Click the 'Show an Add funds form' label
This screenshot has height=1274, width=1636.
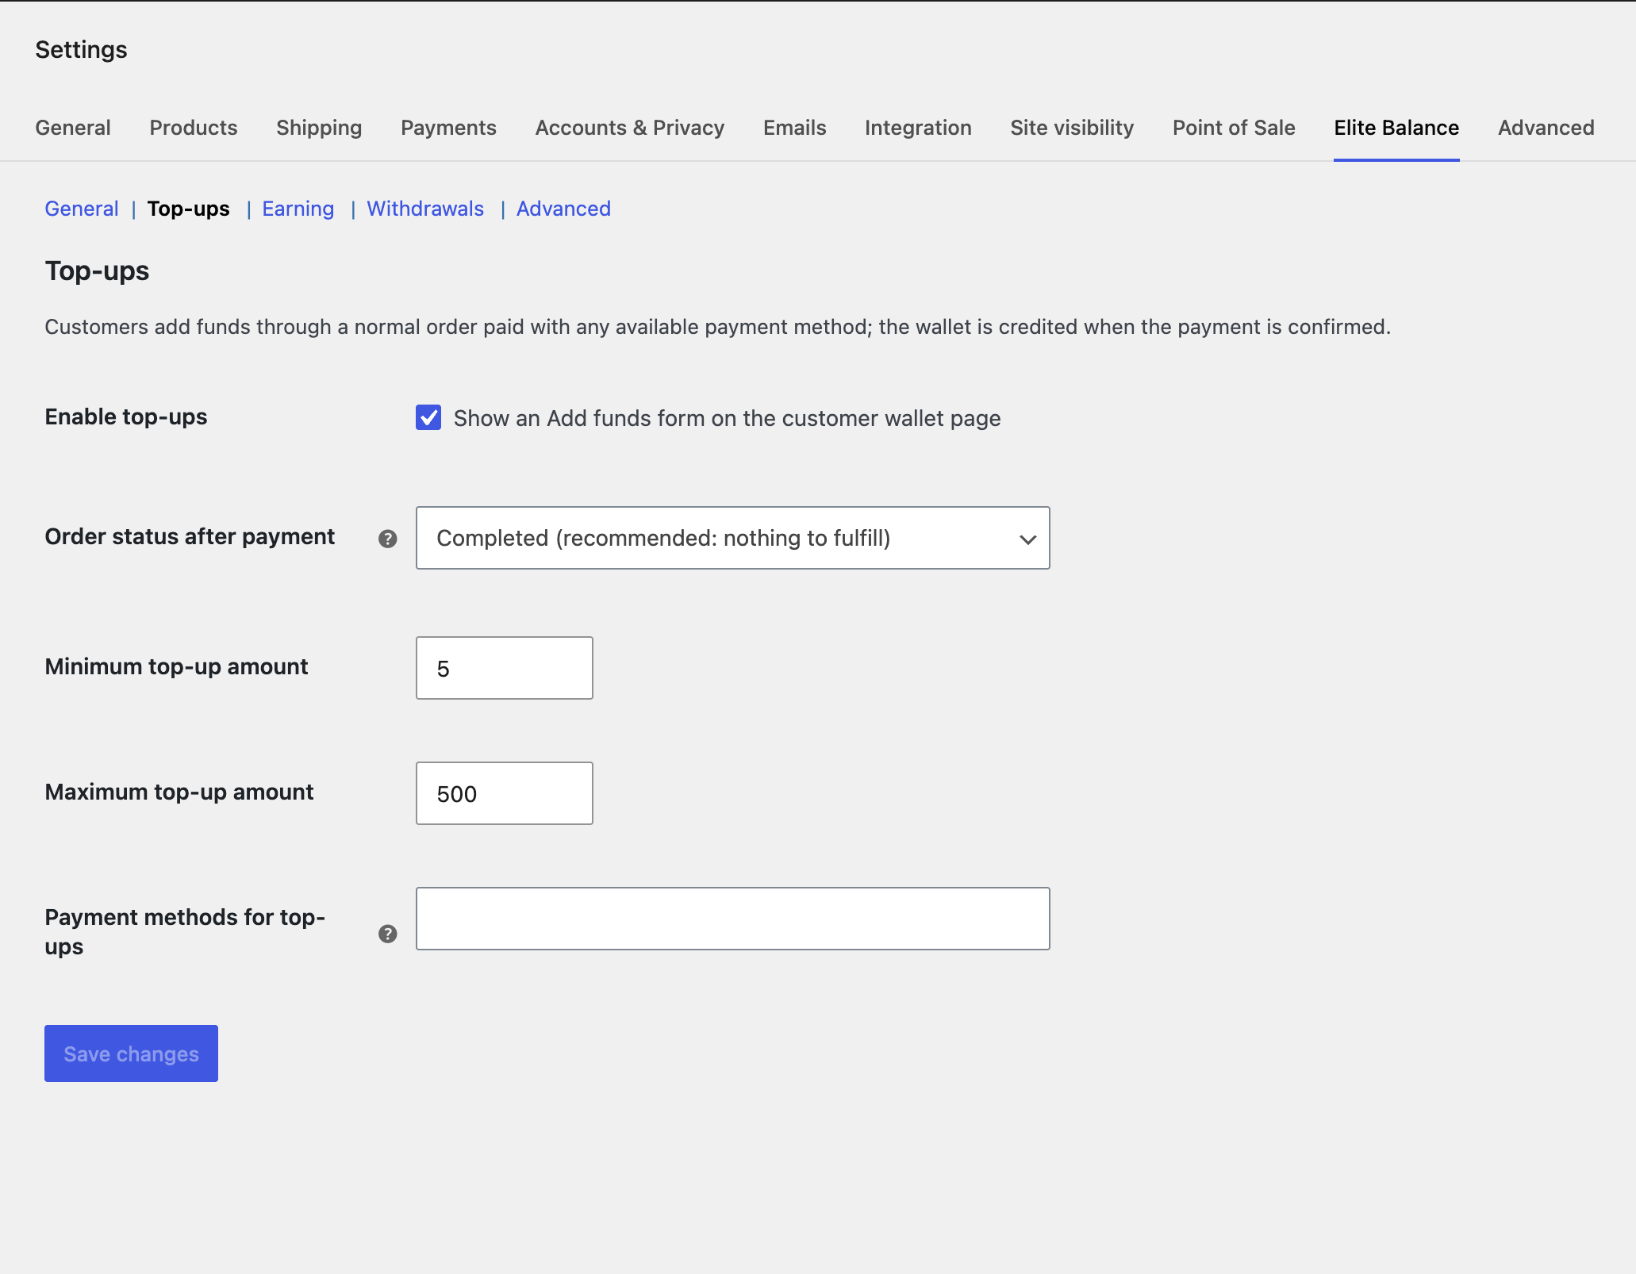(x=727, y=418)
